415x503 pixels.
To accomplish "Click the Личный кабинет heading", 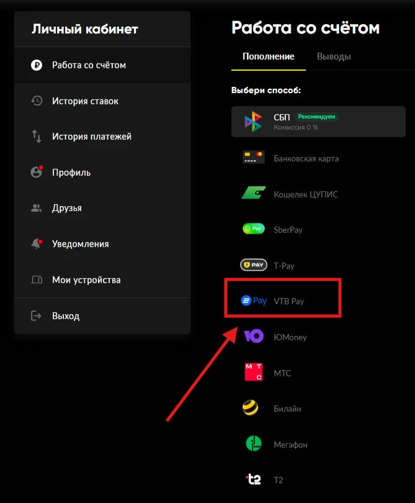I will (85, 29).
